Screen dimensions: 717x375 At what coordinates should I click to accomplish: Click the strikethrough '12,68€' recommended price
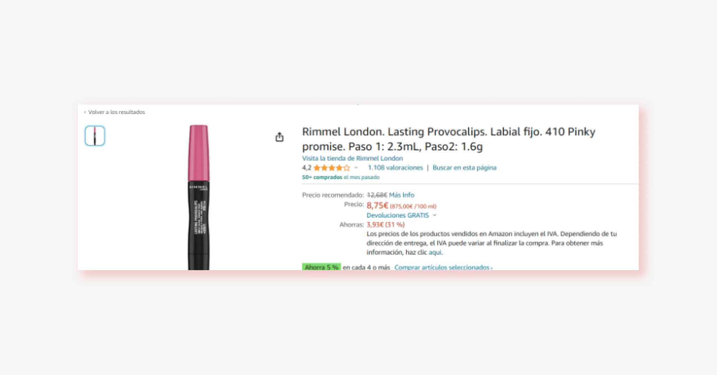point(377,195)
